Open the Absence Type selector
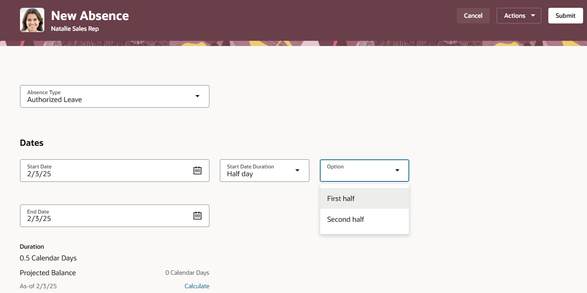587x293 pixels. (114, 96)
